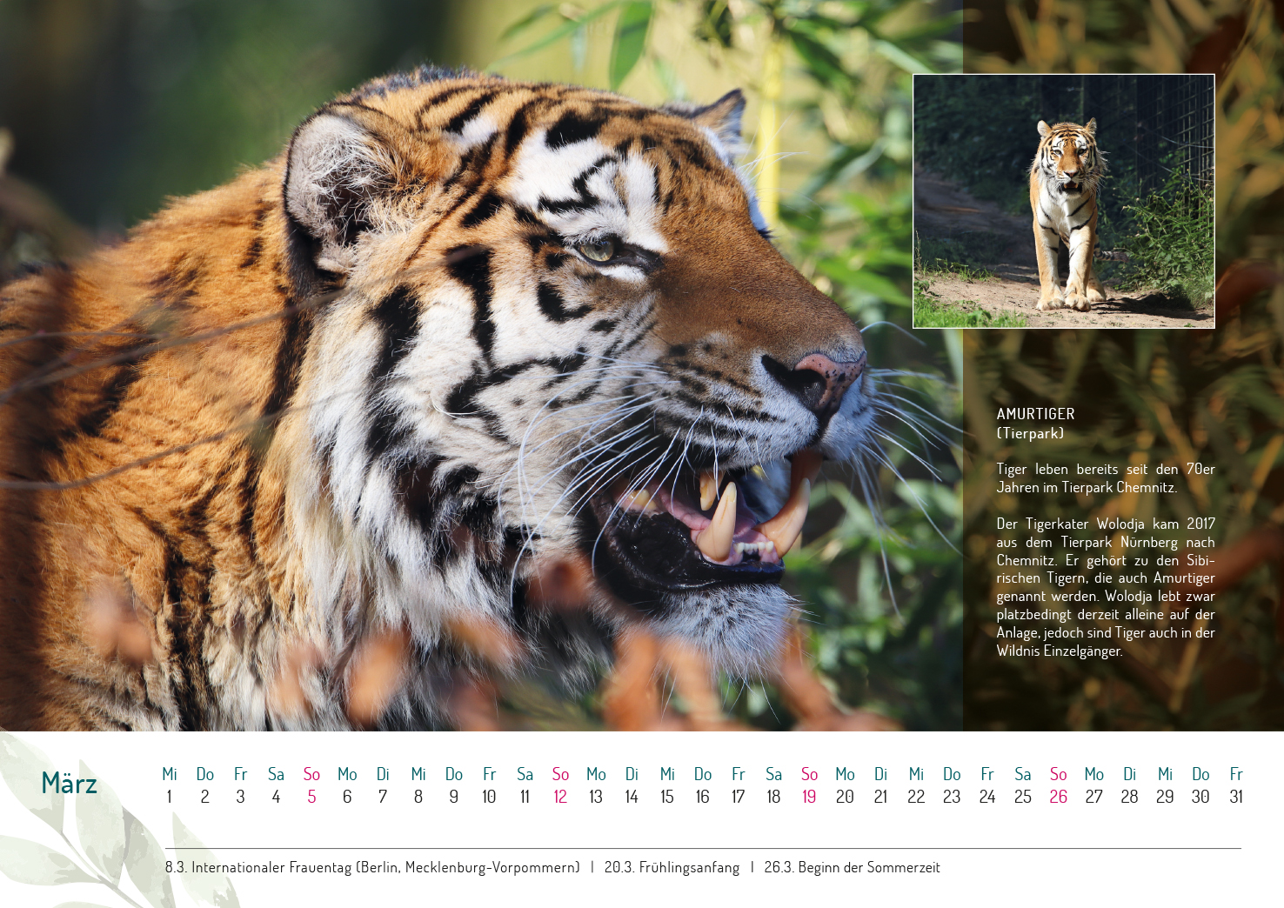1284x908 pixels.
Task: Click the date 27 in the calendar
Action: 1094,797
